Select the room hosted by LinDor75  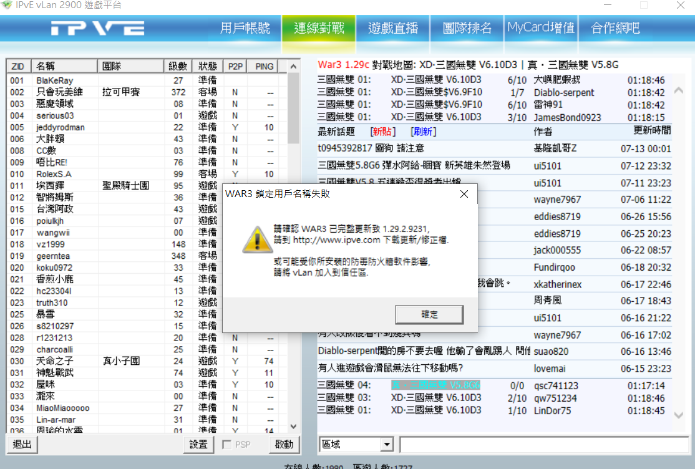click(494, 410)
